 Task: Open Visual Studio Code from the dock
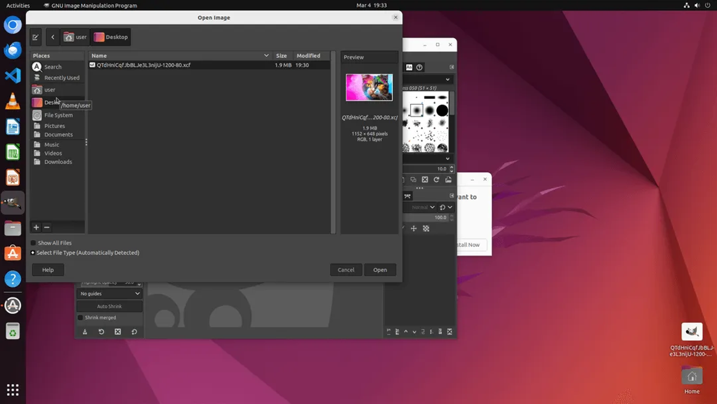13,76
